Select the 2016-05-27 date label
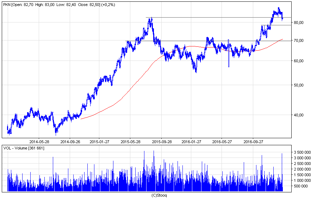The height and width of the screenshot is (198, 317). click(x=222, y=142)
